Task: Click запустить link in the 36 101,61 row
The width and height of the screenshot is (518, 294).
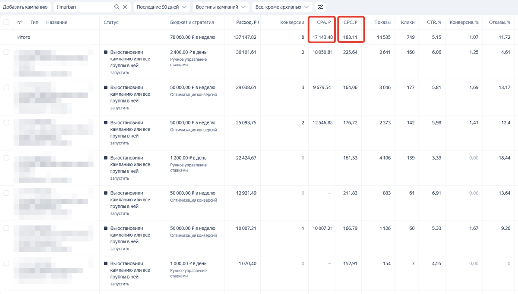Action: (120, 73)
